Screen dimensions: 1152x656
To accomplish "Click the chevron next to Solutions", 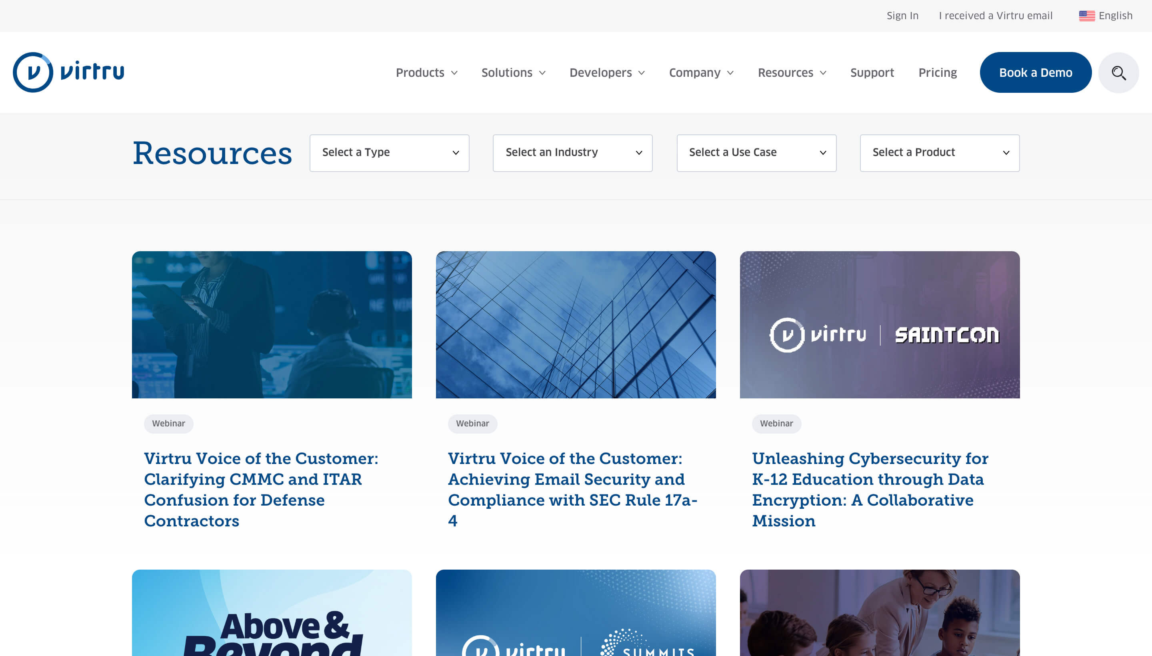I will 542,73.
